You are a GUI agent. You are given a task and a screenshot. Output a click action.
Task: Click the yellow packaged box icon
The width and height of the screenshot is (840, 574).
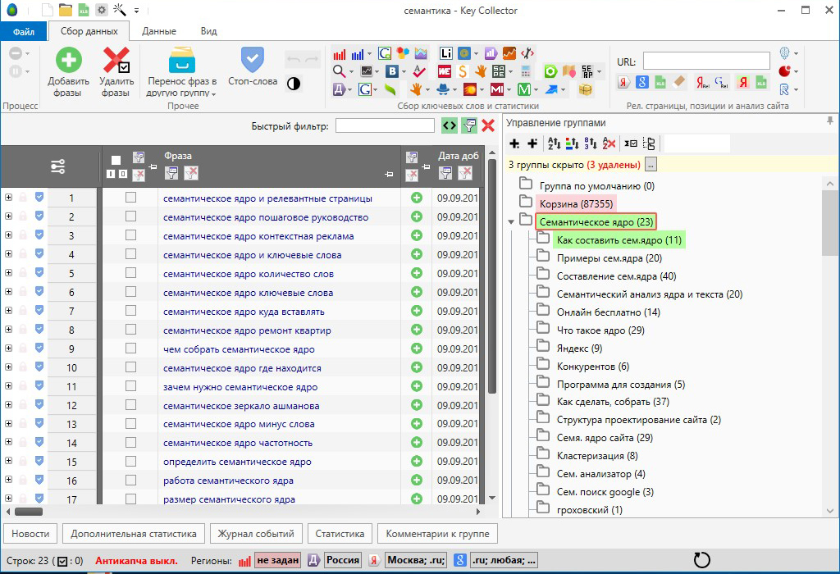click(x=586, y=89)
